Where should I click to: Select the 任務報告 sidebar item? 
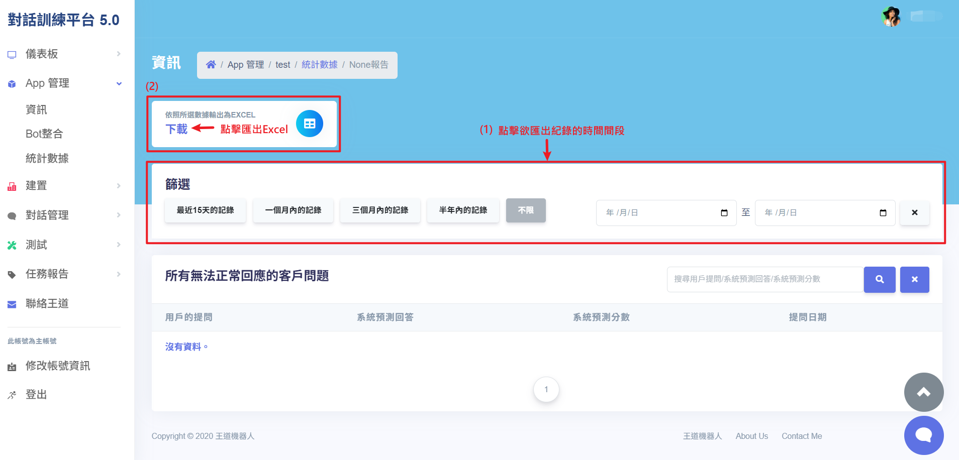pos(47,274)
